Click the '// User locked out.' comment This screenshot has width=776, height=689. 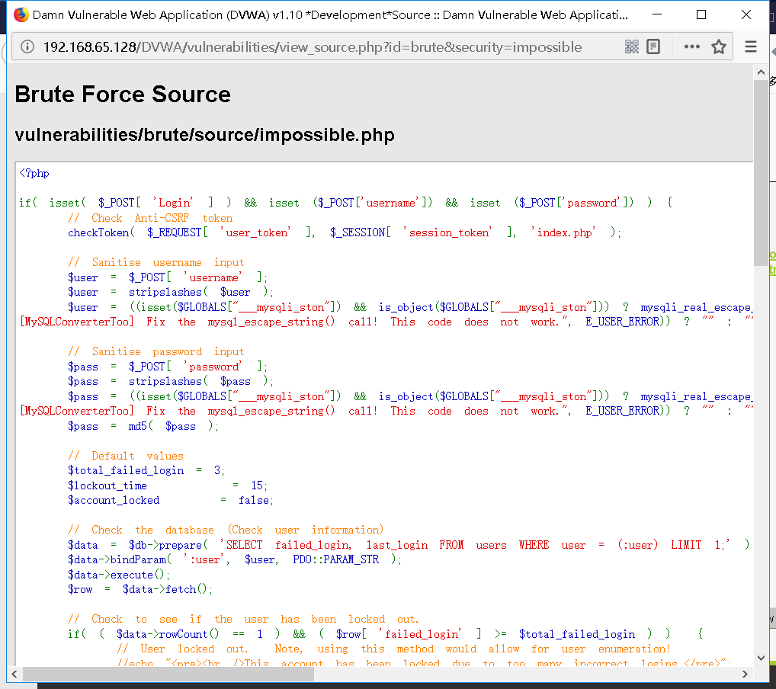click(x=181, y=649)
